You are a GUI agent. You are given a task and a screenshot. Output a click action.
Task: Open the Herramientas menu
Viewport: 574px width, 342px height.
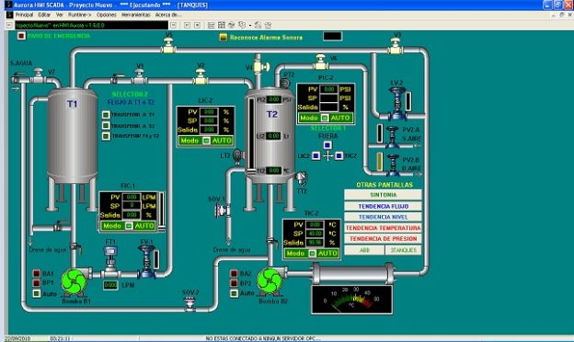coord(136,15)
